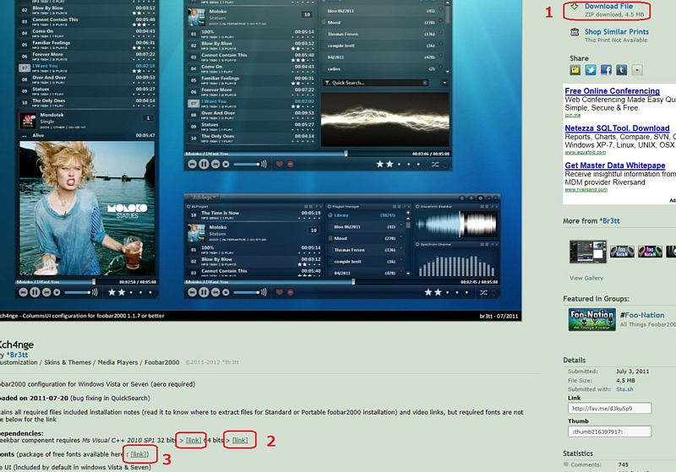Open Shop Similar Prints link
676x472 pixels.
(617, 32)
